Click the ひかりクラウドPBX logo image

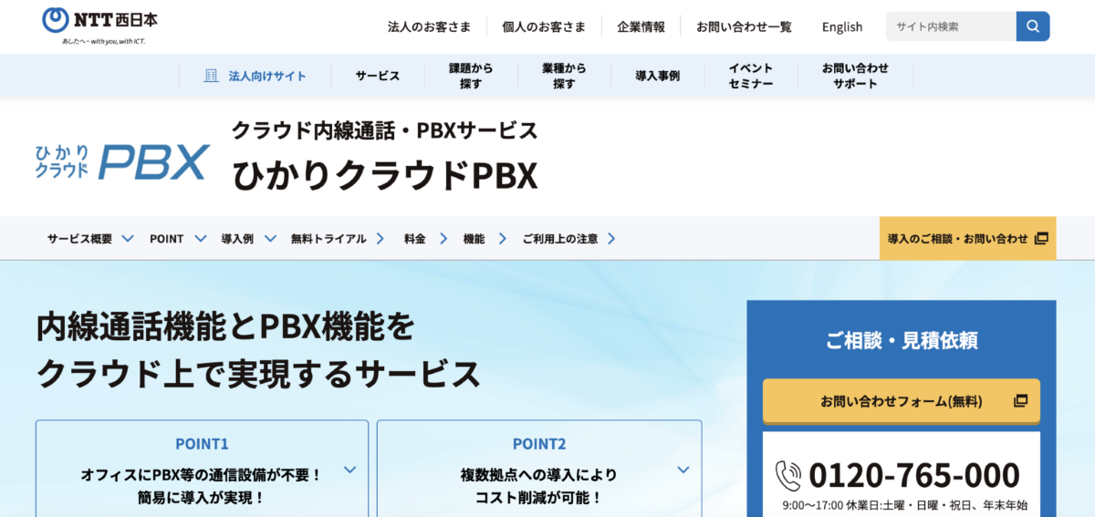pos(122,161)
